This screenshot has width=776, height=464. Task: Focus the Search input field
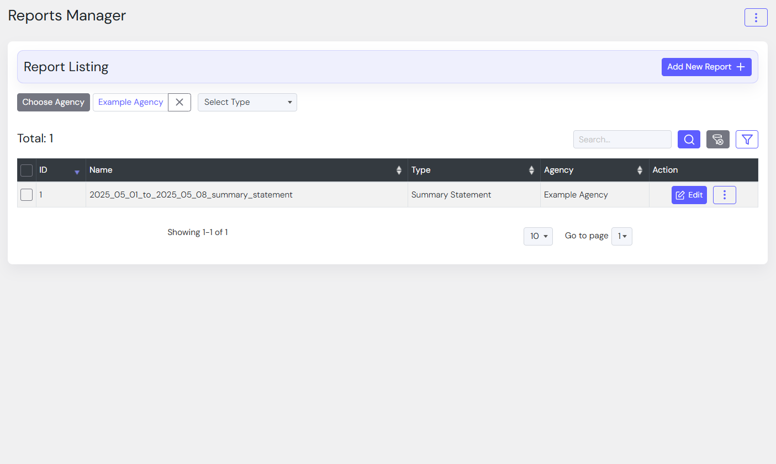tap(622, 140)
